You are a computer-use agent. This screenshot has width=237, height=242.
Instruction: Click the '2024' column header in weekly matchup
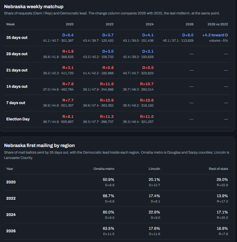pyautogui.click(x=150, y=24)
